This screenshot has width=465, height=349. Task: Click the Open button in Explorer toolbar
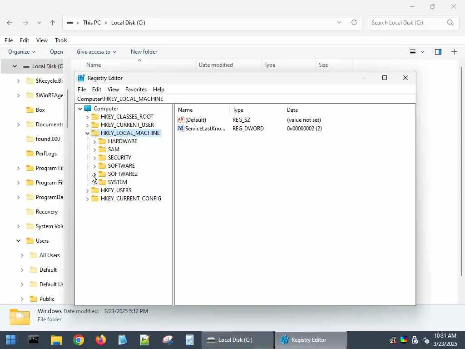coord(56,52)
